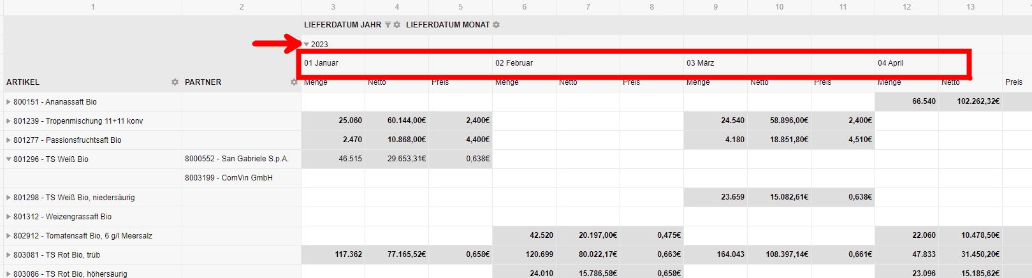Collapse the 2023 year group
Screen dimensions: 1032x278
[x=307, y=45]
